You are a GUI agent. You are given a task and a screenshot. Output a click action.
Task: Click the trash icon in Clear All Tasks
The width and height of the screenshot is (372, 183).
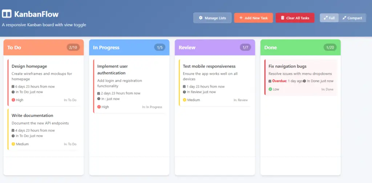(x=282, y=18)
